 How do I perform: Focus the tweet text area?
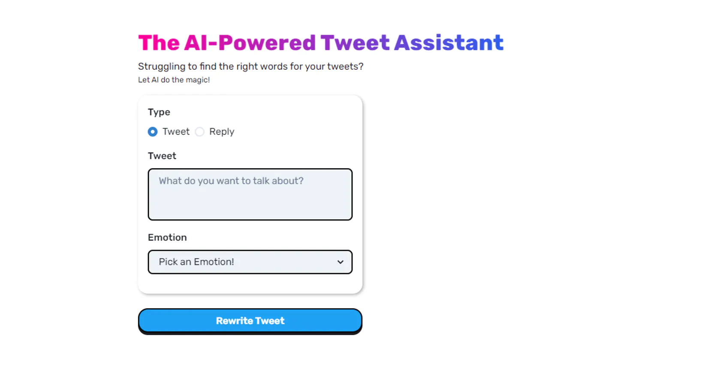click(250, 194)
